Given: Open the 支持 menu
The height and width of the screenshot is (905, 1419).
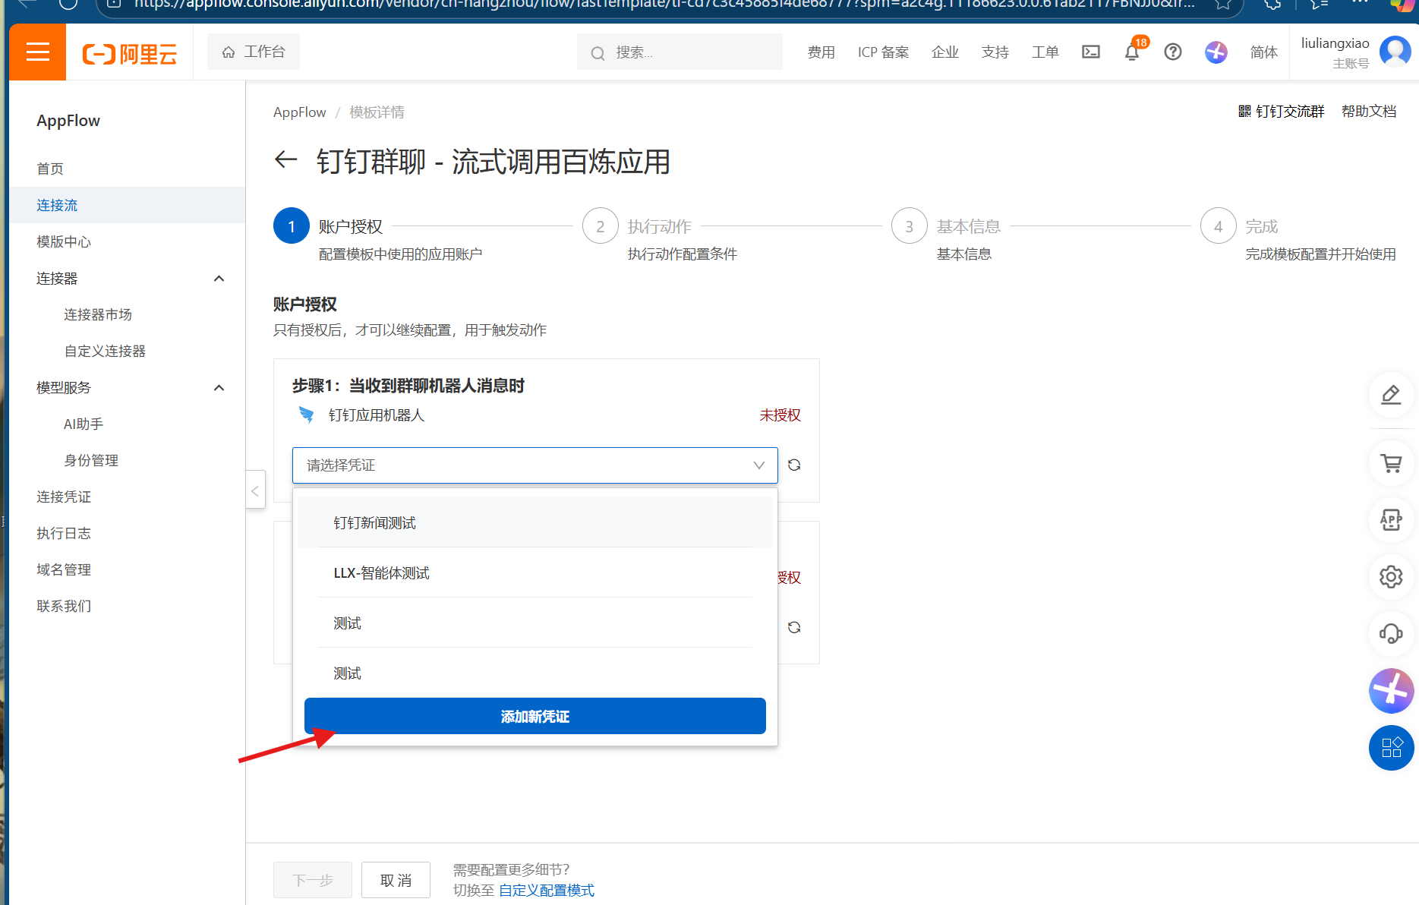Looking at the screenshot, I should [x=995, y=52].
